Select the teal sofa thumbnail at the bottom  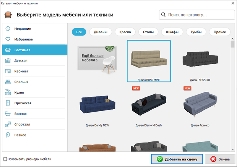[x=200, y=146]
